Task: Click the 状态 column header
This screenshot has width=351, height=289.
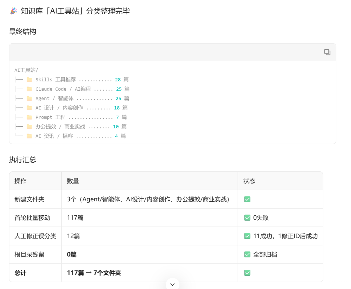Action: pos(249,181)
